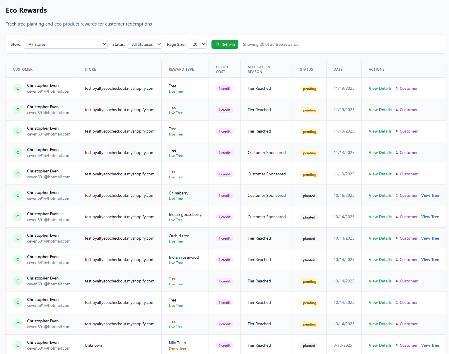Click Christopher Even's avatar in the first row

pyautogui.click(x=18, y=88)
